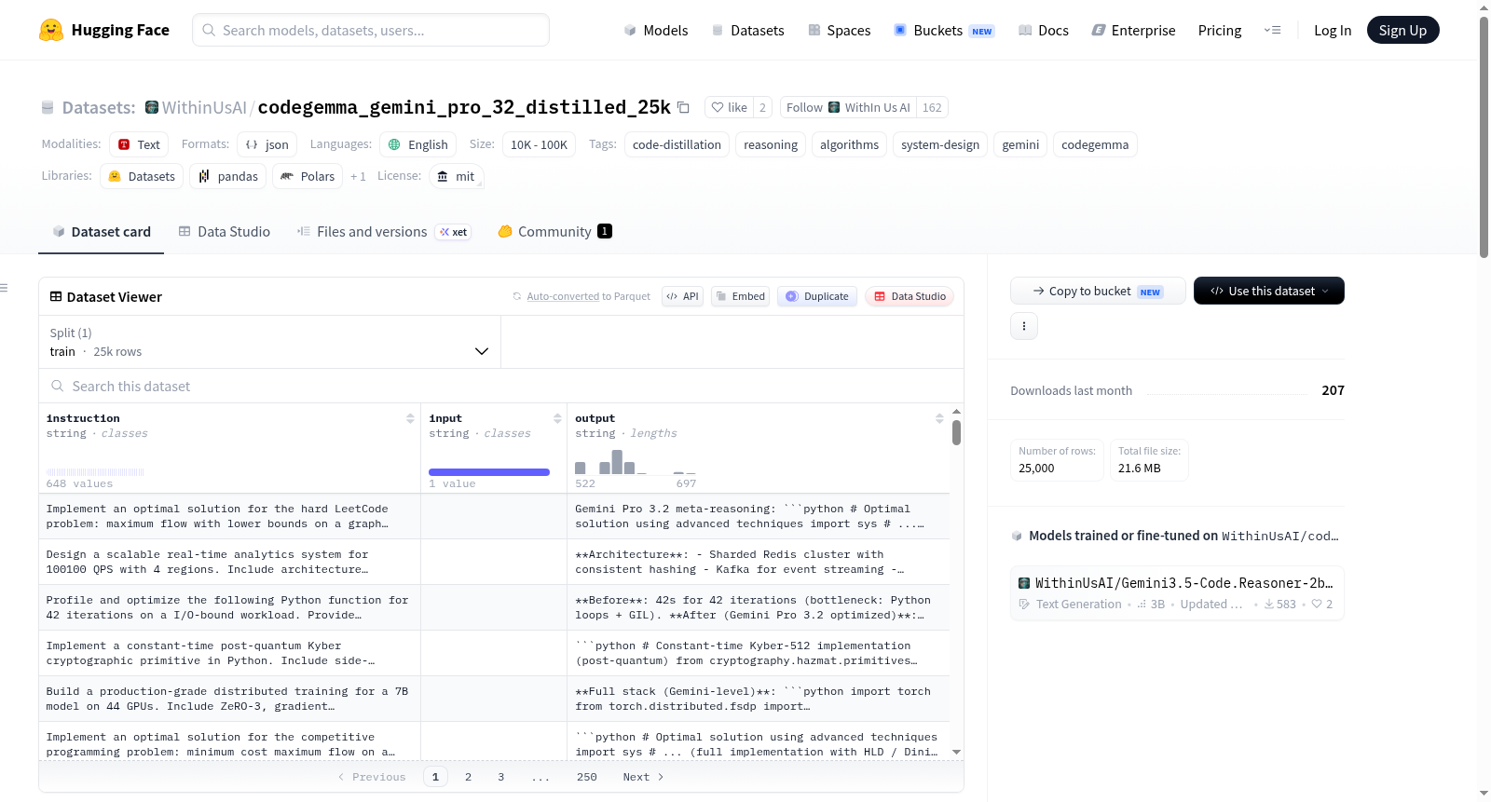This screenshot has width=1491, height=802.
Task: Click the Community discussion count badge
Action: point(605,231)
